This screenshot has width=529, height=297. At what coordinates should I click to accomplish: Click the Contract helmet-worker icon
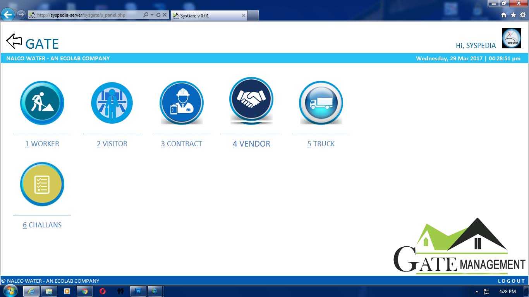click(x=182, y=103)
